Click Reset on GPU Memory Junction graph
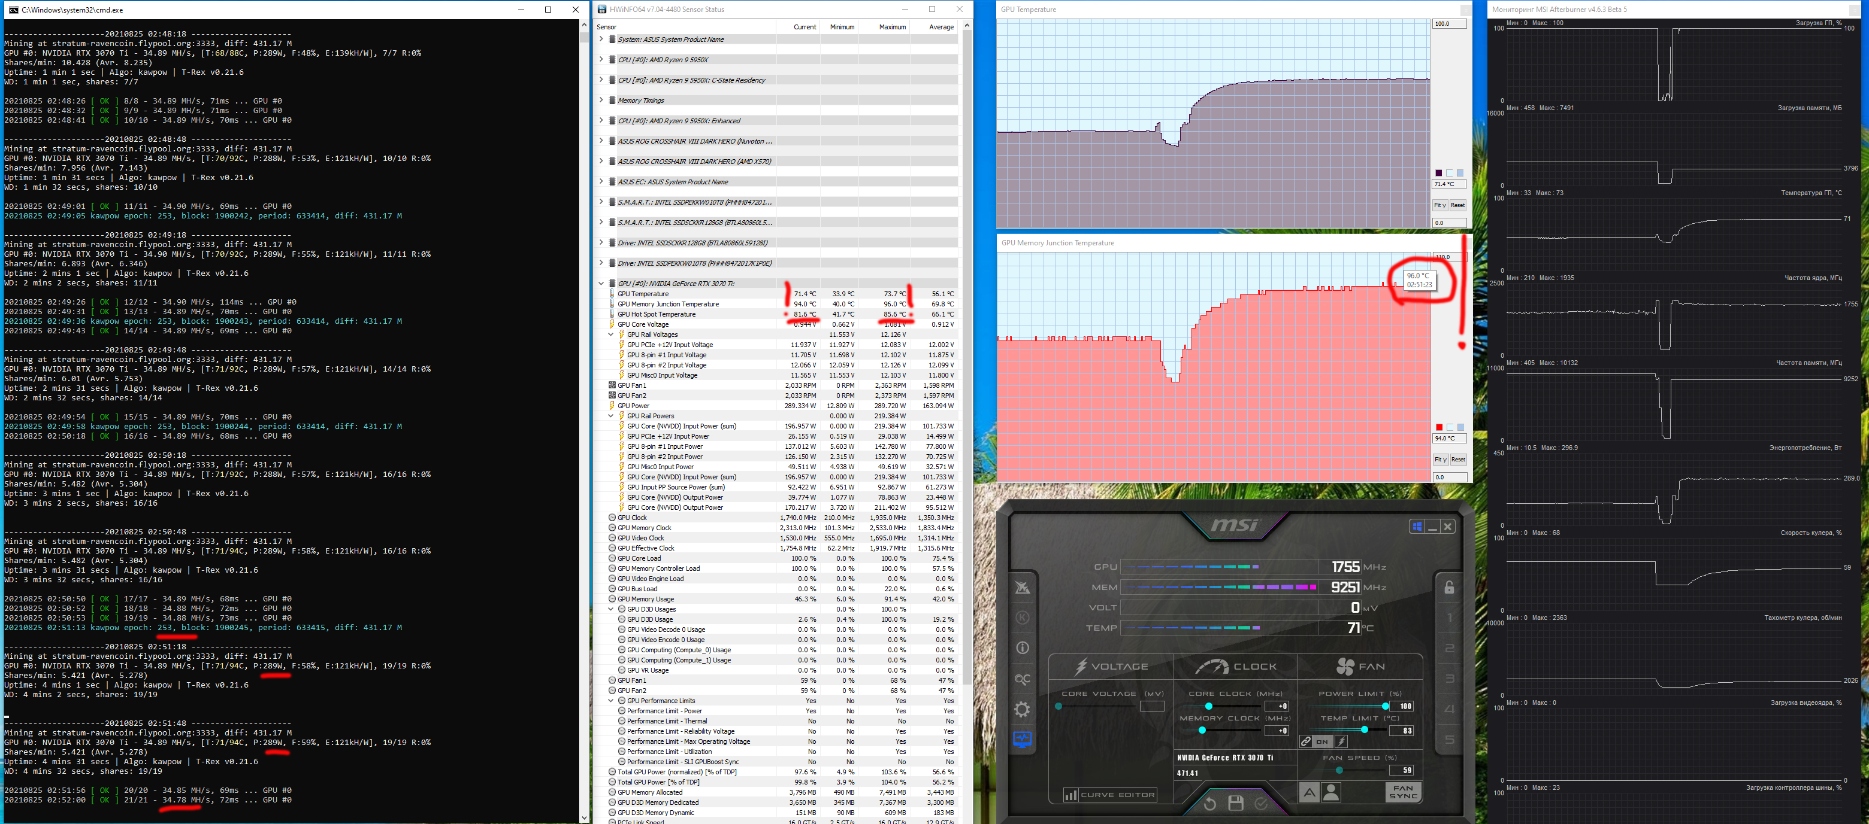 click(1457, 460)
